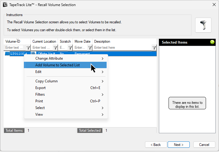Image resolution: width=219 pixels, height=152 pixels.
Task: Open the Current Location column filter icon
Action: 56,48
